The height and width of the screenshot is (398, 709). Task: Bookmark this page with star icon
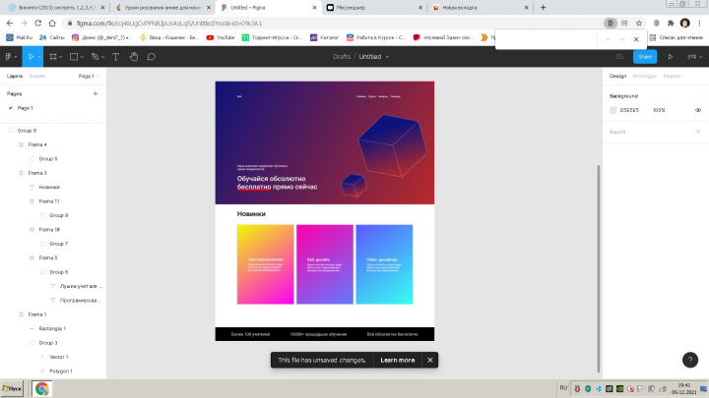tap(639, 23)
